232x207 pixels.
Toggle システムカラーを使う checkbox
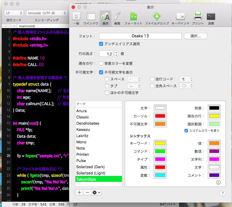(x=186, y=131)
